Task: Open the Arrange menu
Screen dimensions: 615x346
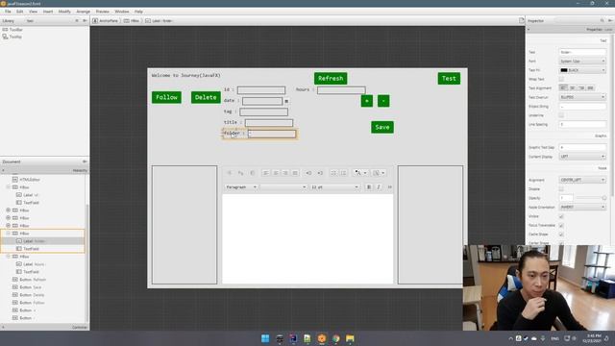Action: [x=84, y=12]
